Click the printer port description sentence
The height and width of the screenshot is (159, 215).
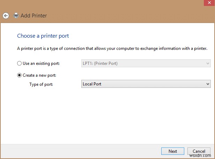tap(112, 48)
